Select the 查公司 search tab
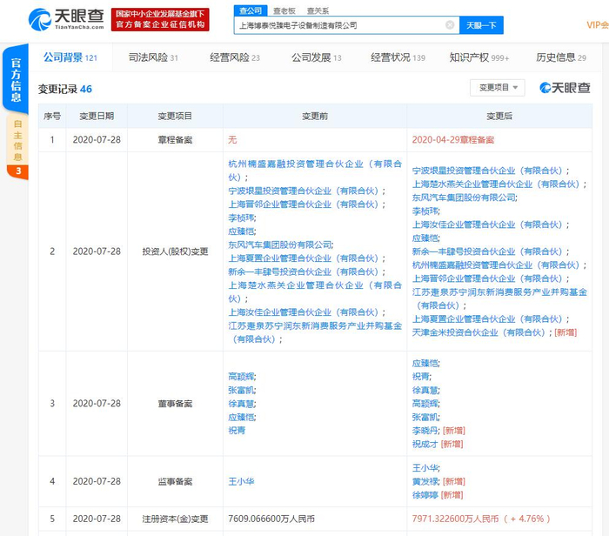Viewport: 609px width, 536px height. pyautogui.click(x=249, y=10)
